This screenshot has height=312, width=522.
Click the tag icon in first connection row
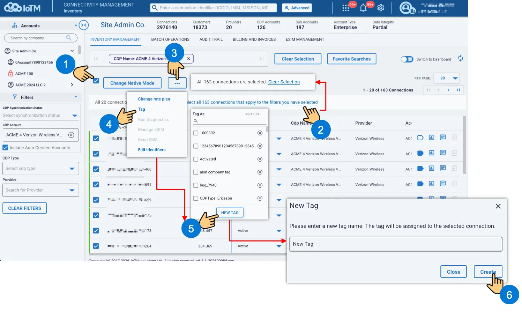[420, 138]
